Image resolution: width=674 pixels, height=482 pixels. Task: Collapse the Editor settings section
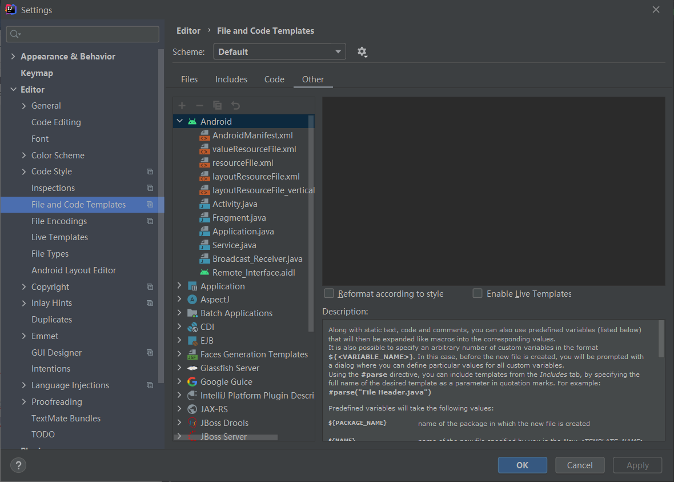pyautogui.click(x=13, y=90)
